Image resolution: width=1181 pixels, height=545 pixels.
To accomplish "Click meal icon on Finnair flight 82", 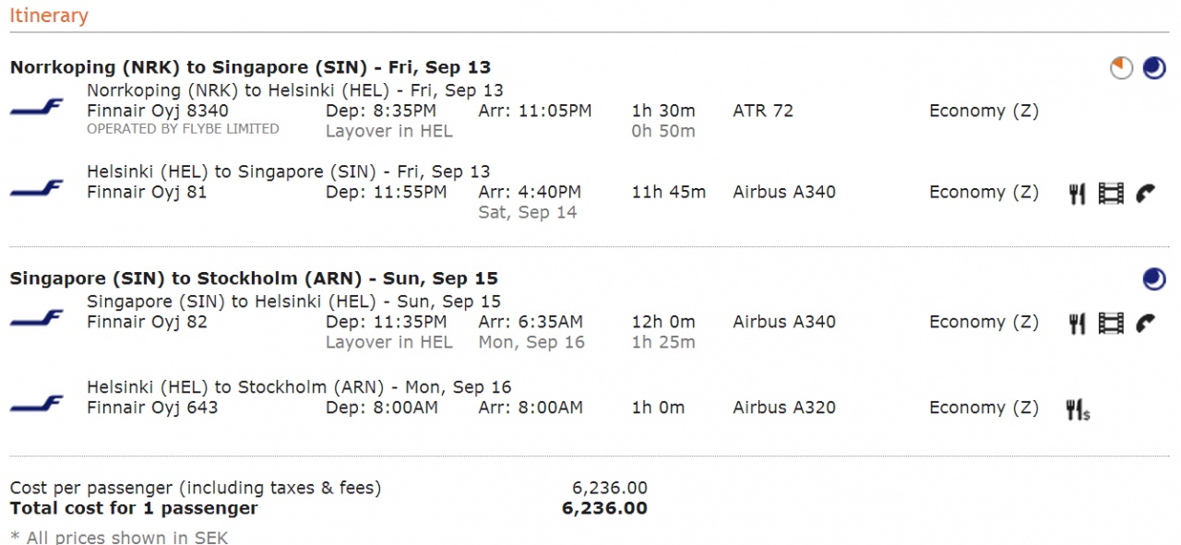I will tap(1077, 324).
